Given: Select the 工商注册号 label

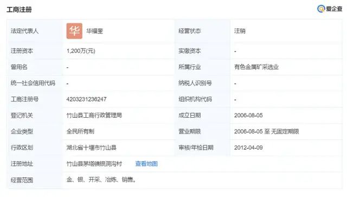Looking at the screenshot, I should coord(24,99).
